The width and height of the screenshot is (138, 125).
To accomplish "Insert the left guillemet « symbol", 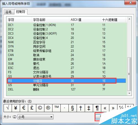I will point(105,108).
